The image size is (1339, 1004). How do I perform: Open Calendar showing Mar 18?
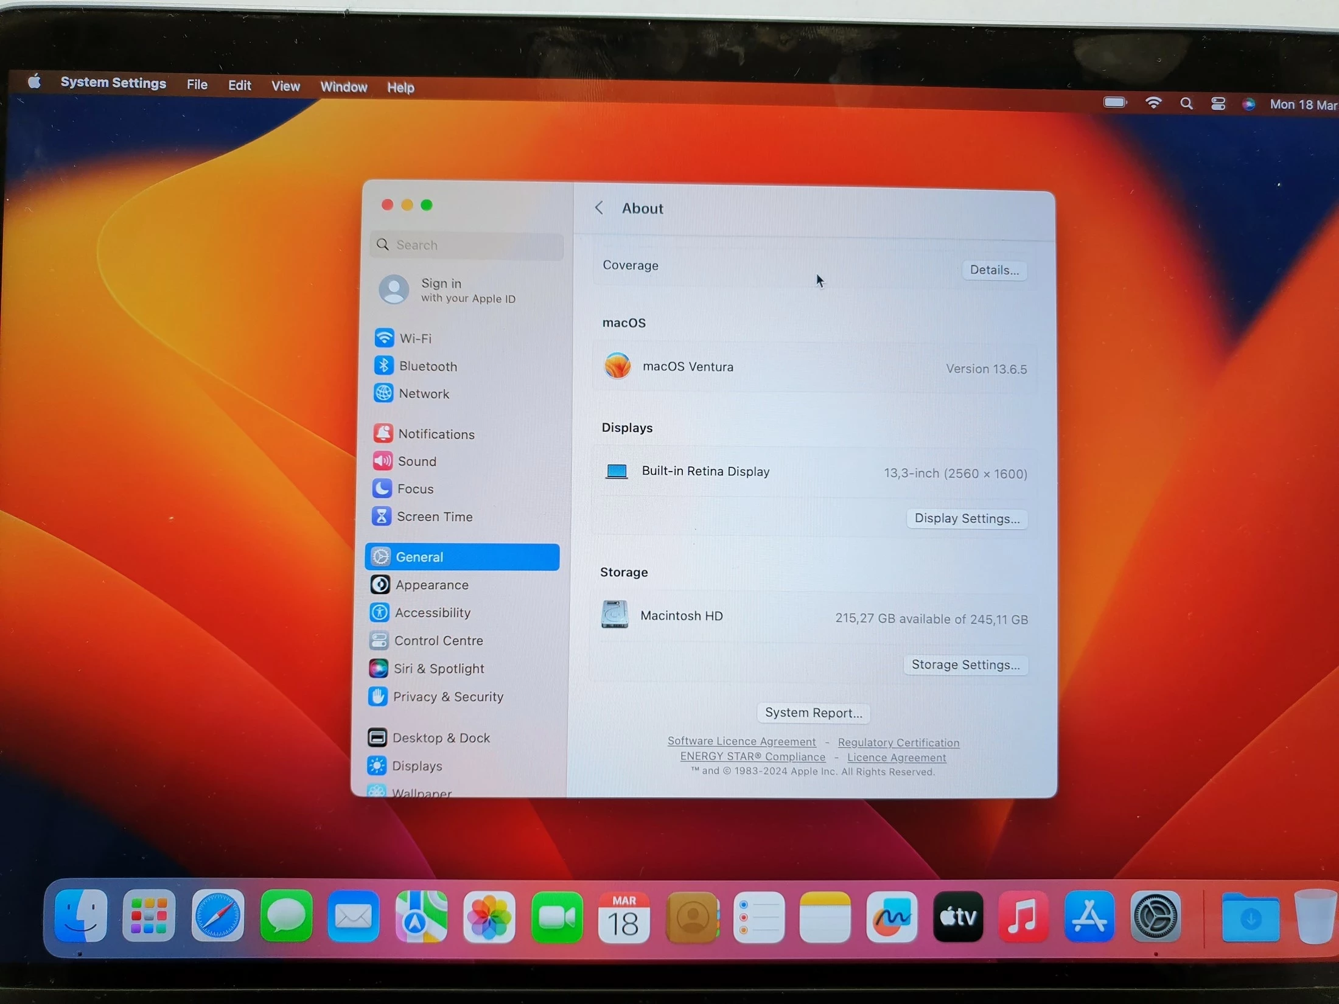624,917
